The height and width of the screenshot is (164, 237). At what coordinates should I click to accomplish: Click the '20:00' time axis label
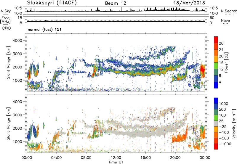pyautogui.click(x=175, y=158)
